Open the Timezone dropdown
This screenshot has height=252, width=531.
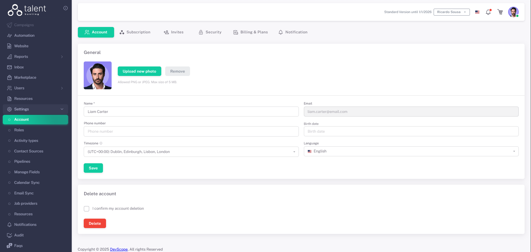pyautogui.click(x=191, y=152)
